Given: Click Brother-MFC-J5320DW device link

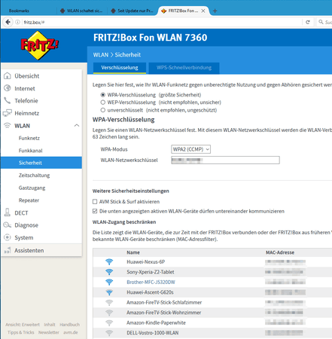Looking at the screenshot, I should point(151,282).
